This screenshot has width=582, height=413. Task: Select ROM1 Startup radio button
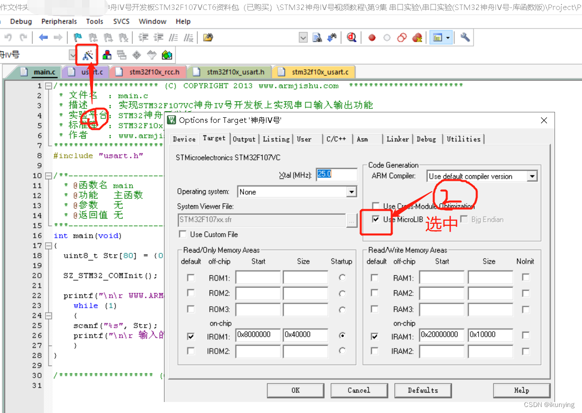click(342, 277)
